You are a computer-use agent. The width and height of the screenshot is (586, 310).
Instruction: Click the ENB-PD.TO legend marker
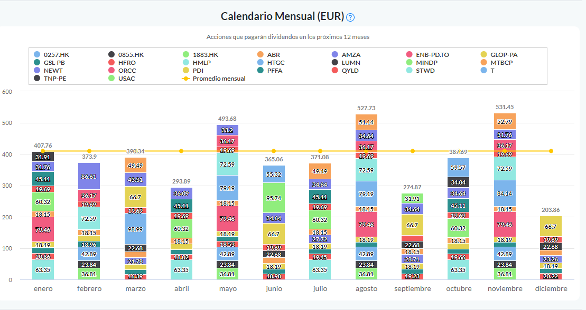[409, 54]
